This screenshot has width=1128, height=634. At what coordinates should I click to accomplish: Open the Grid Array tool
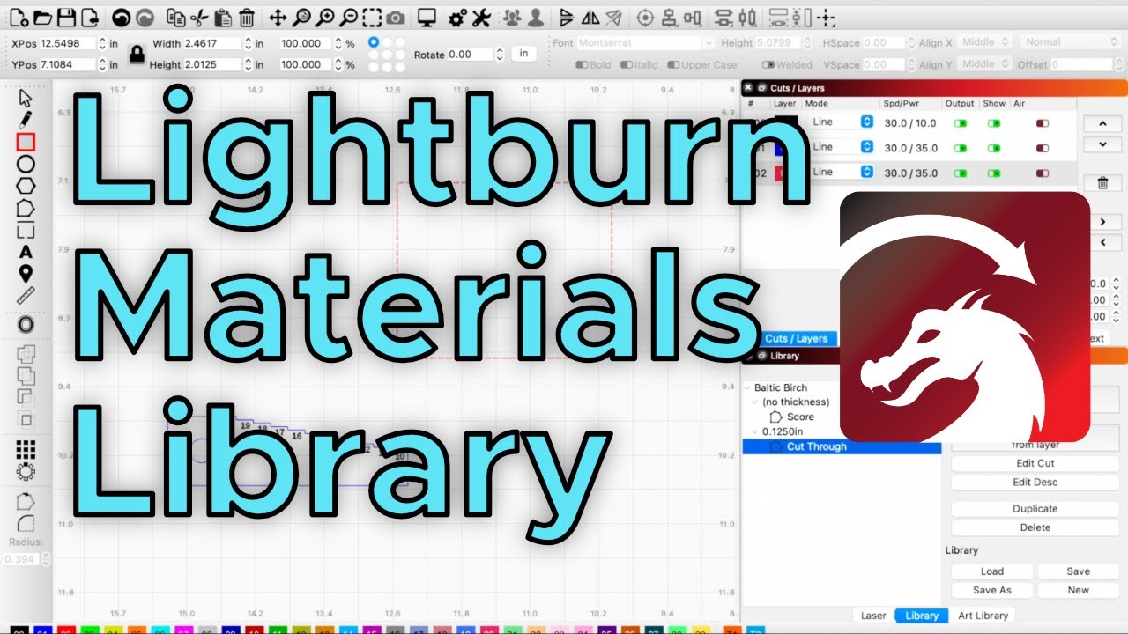pyautogui.click(x=26, y=449)
